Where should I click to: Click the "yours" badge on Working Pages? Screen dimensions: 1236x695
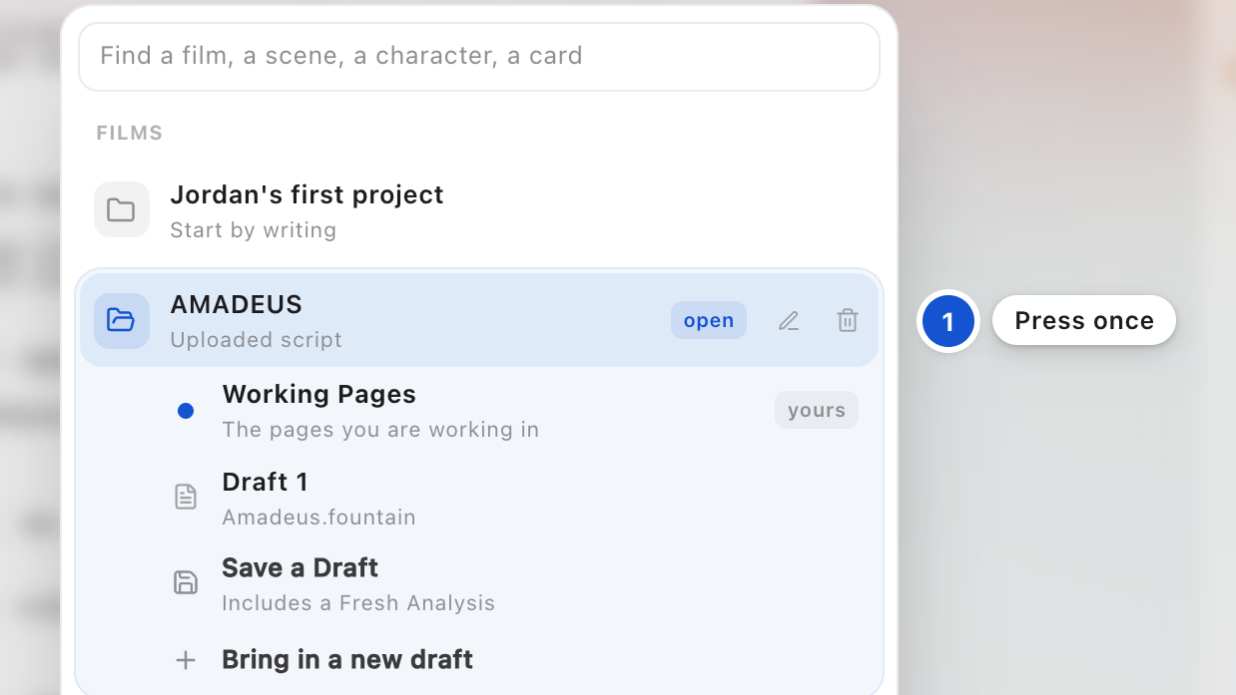tap(817, 410)
